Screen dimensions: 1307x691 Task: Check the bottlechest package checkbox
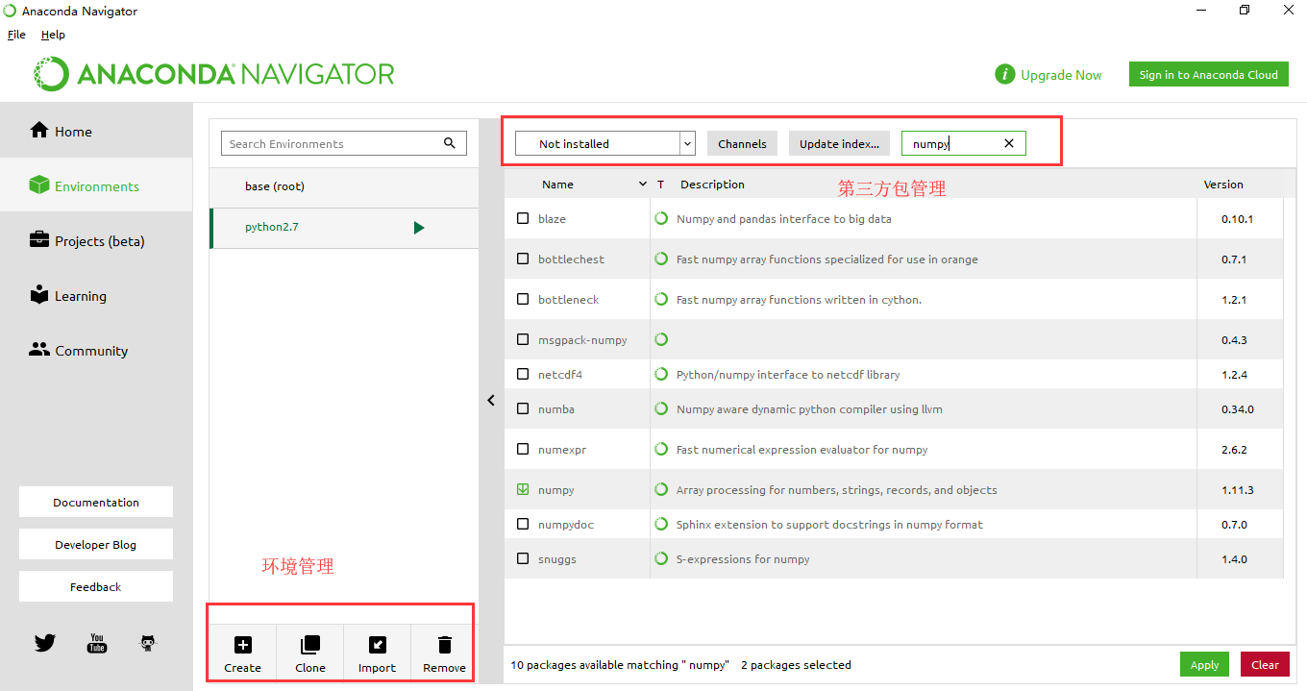pyautogui.click(x=523, y=259)
